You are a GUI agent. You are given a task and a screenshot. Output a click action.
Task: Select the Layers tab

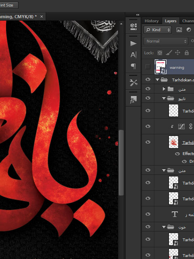point(171,21)
